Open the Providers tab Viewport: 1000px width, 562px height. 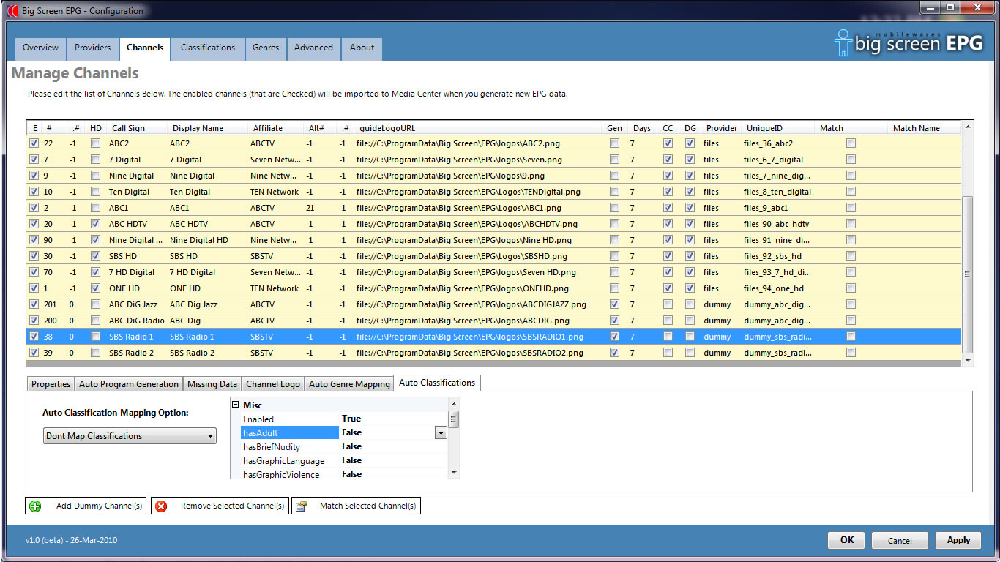(x=93, y=48)
